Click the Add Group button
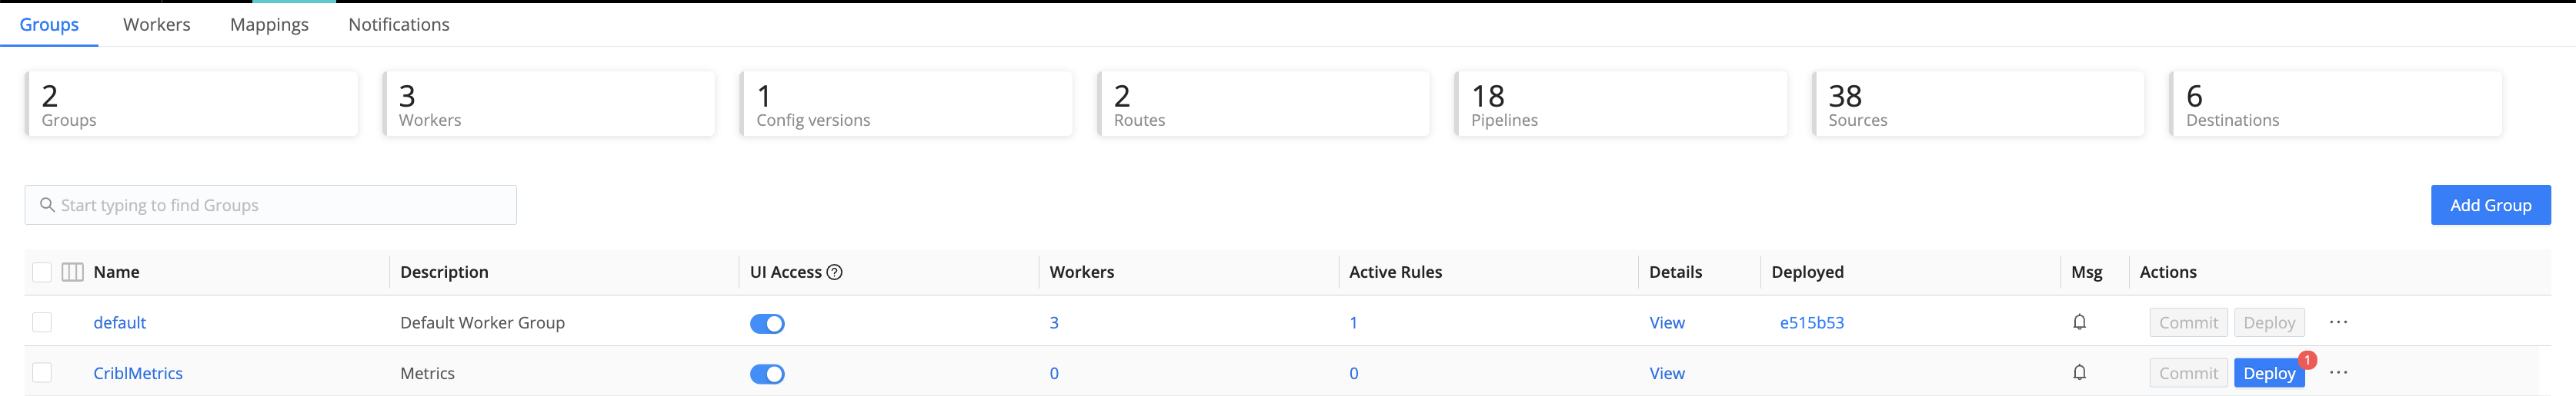Screen dimensions: 2576x396 [2490, 206]
